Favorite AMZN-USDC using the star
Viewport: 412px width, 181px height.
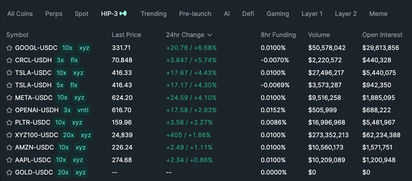click(9, 148)
